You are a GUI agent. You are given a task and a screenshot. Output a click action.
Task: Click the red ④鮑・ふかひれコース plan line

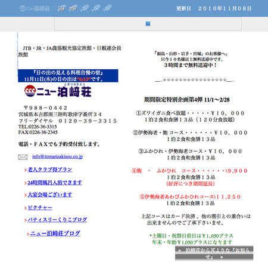tap(189, 171)
